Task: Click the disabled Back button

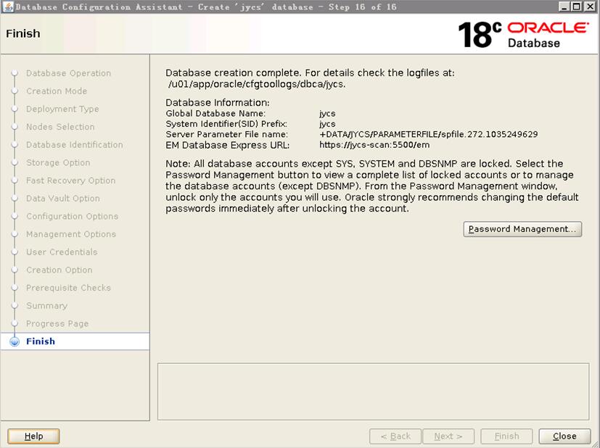Action: click(395, 436)
